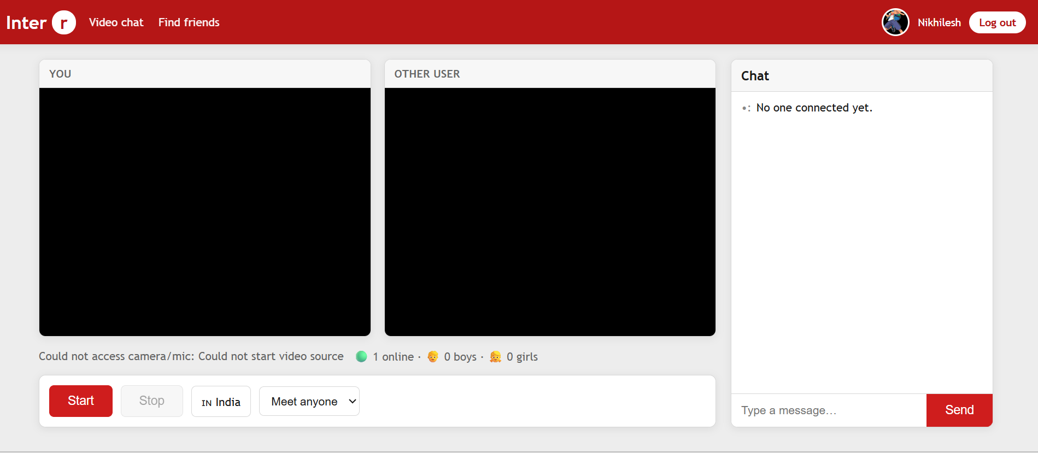Click the OTHER USER panel header
1038x453 pixels.
[x=550, y=74]
